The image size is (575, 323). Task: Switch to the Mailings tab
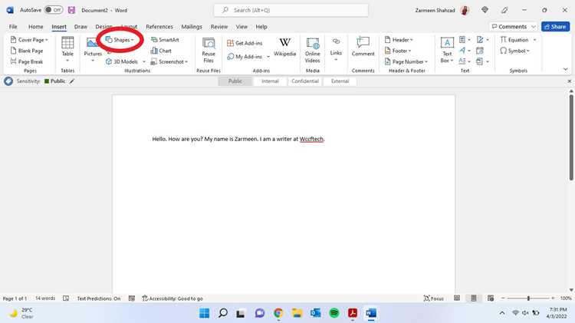click(192, 27)
